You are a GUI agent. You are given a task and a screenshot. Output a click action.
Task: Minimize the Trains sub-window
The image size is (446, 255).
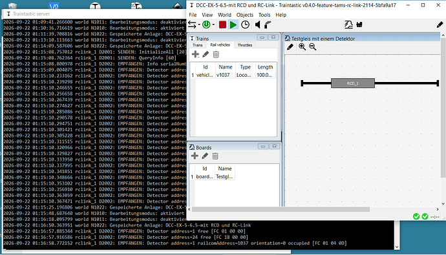coord(262,37)
